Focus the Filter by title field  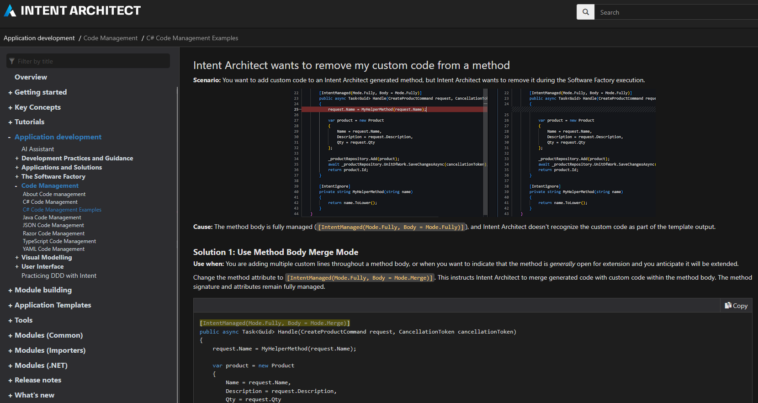tap(88, 61)
